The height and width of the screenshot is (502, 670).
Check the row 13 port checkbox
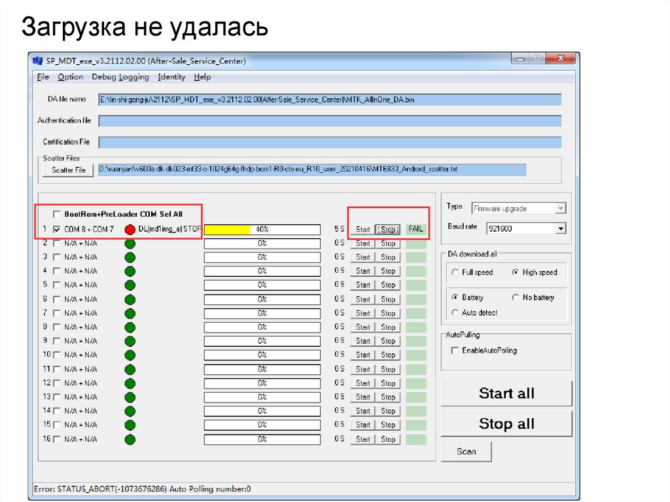click(x=56, y=397)
